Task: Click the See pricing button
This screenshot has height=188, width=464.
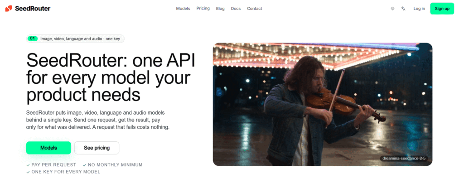Action: pyautogui.click(x=97, y=148)
